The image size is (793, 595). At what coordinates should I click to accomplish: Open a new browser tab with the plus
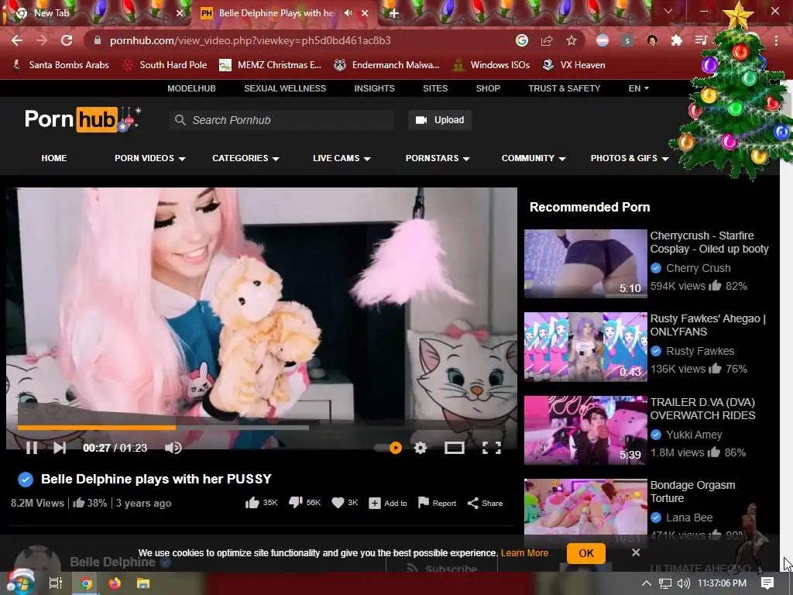point(394,14)
